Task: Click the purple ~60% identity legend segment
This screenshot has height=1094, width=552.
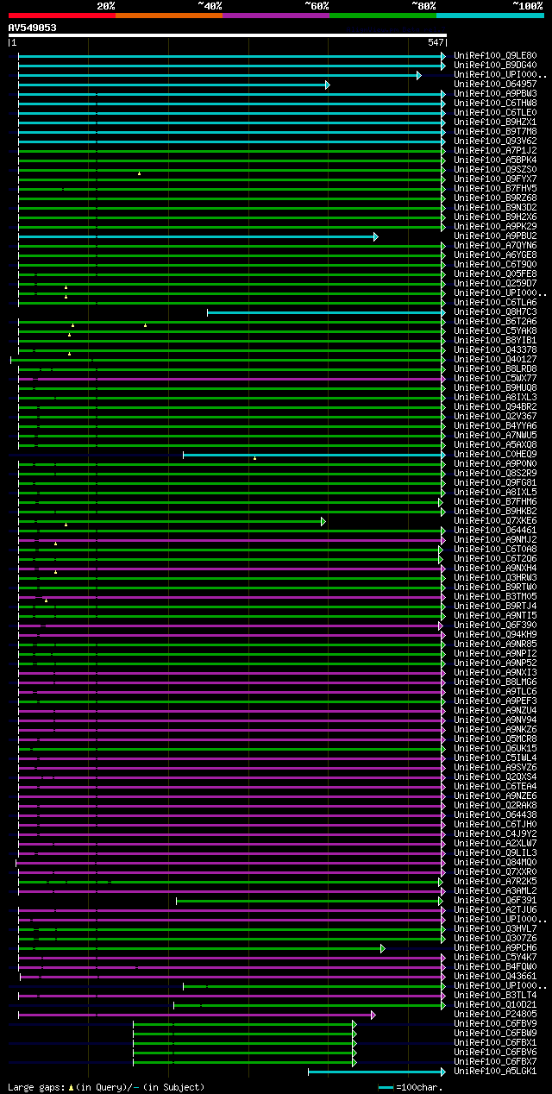Action: 275,15
